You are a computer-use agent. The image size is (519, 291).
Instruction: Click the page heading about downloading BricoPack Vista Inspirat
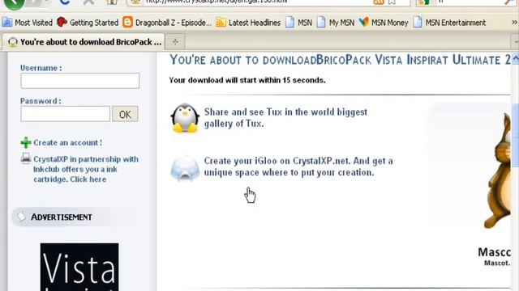coord(340,60)
